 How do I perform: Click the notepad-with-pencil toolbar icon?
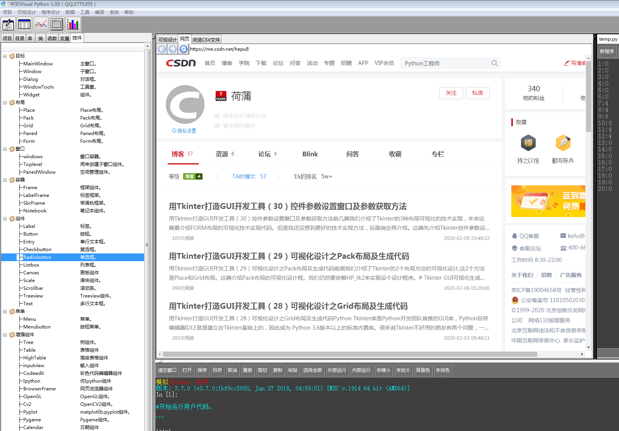point(8,24)
